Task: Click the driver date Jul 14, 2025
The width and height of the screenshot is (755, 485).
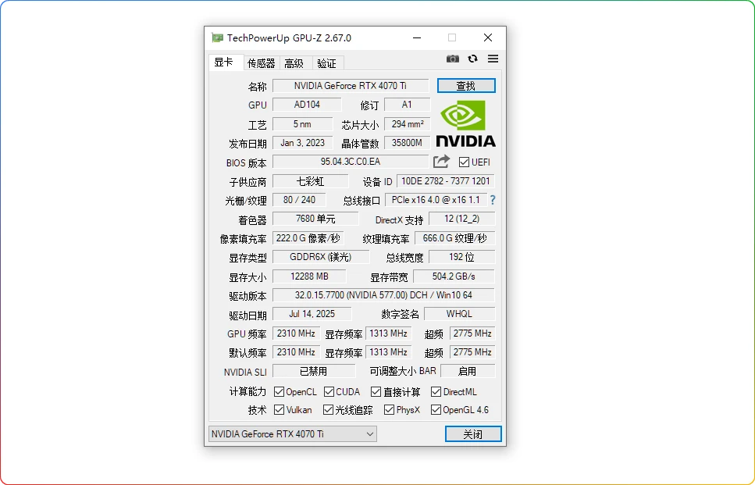Action: click(x=312, y=313)
